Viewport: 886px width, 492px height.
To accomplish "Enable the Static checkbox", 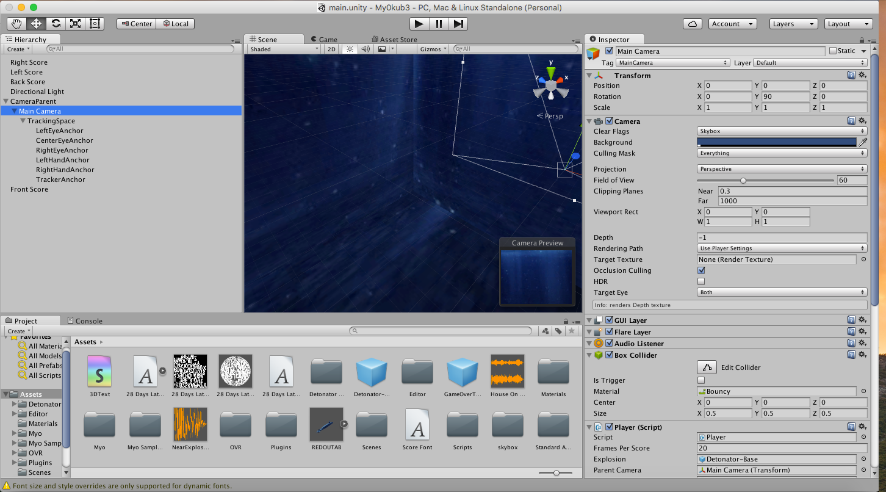I will coord(833,51).
